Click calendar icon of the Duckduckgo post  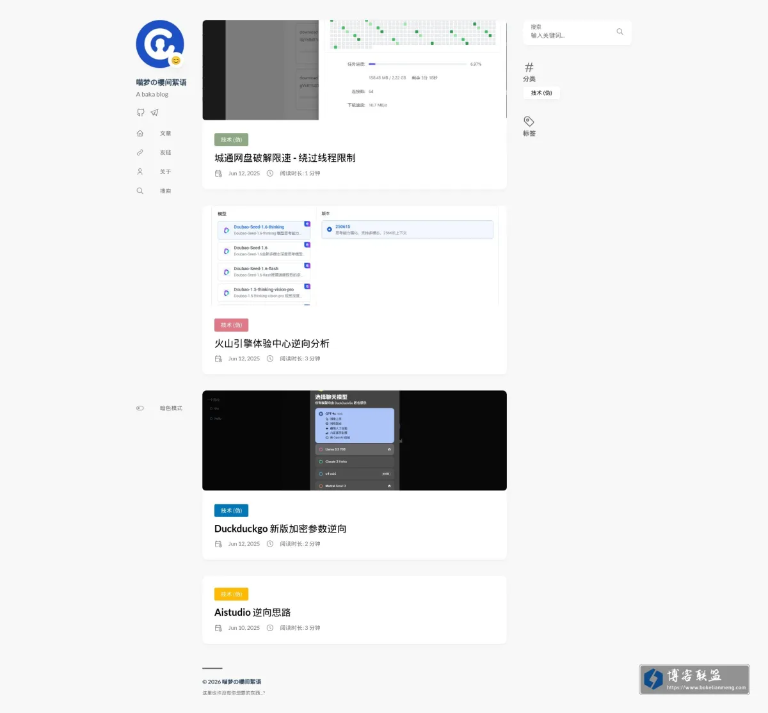(218, 544)
